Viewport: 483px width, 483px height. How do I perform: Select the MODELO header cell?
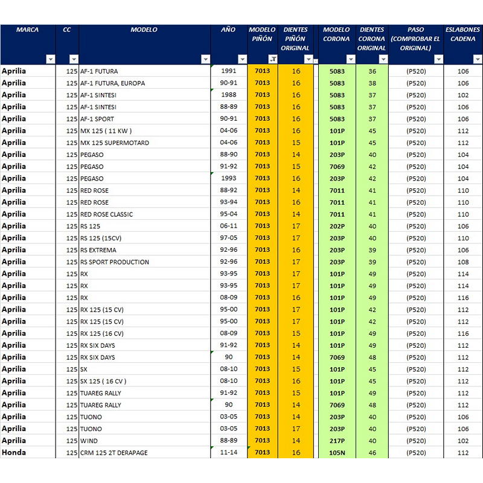[x=144, y=44]
